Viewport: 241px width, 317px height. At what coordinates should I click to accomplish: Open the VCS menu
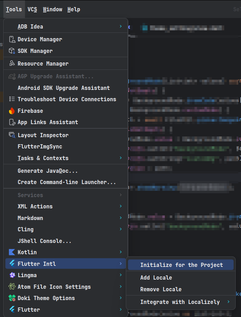(32, 10)
